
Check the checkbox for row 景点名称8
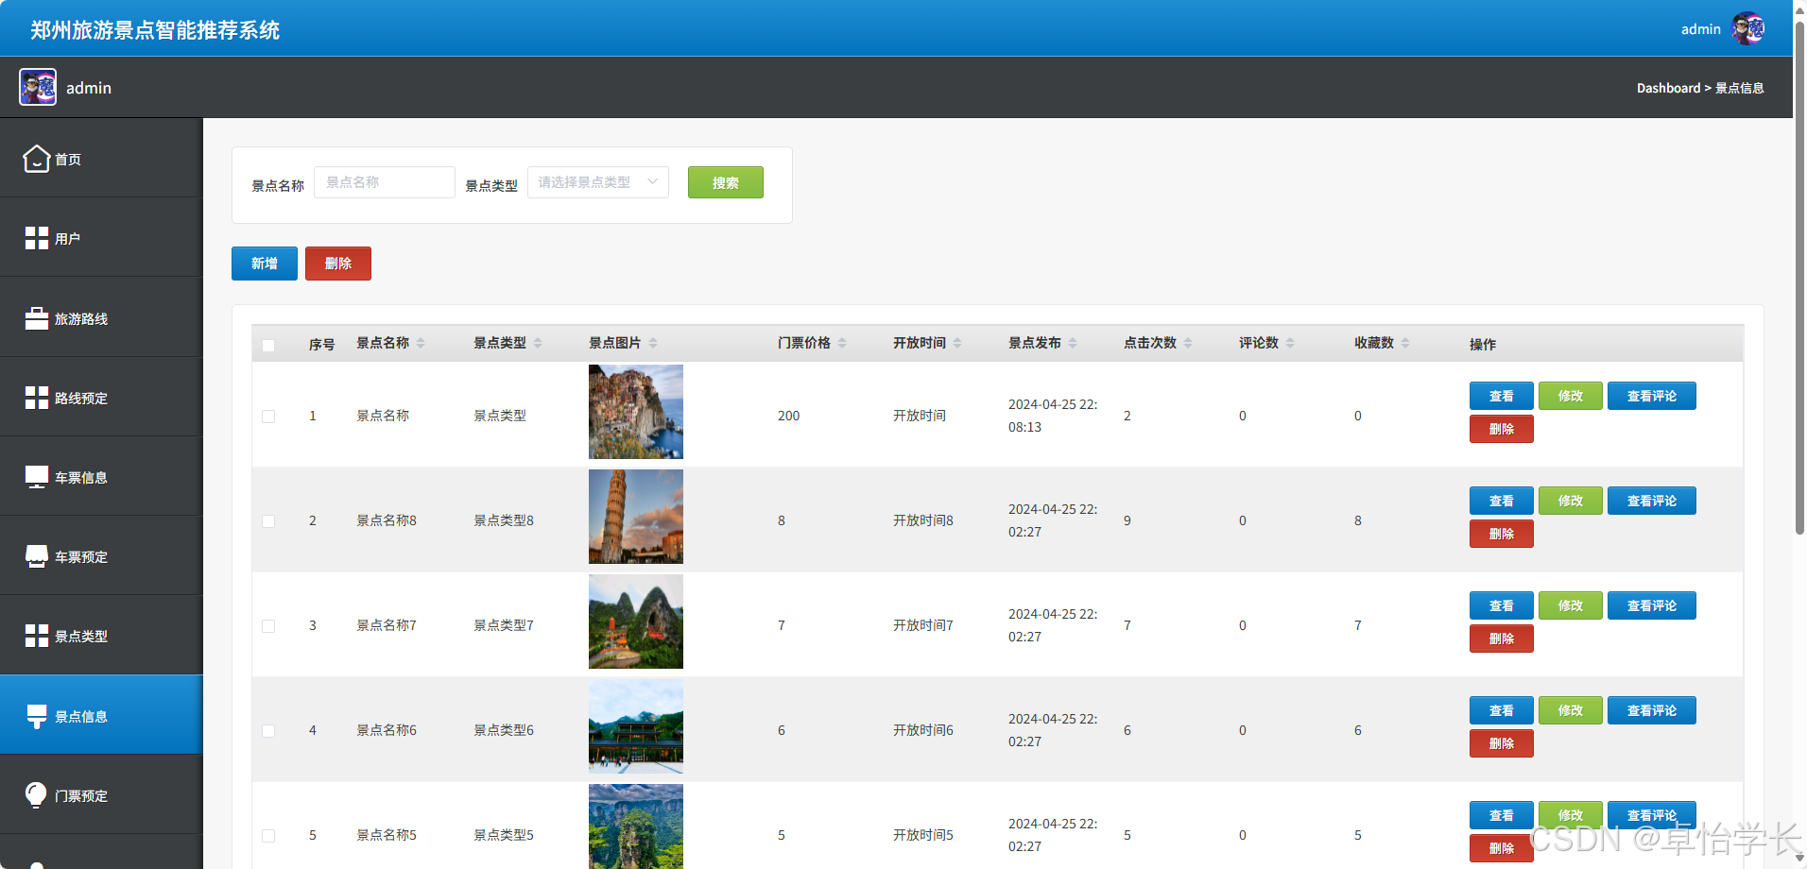coord(268,521)
